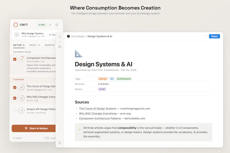
Task: Click the 5d expiry ring indicator
Action: (x=21, y=88)
